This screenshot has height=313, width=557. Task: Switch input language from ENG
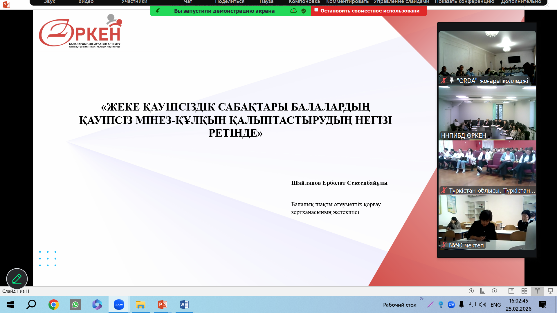[495, 305]
